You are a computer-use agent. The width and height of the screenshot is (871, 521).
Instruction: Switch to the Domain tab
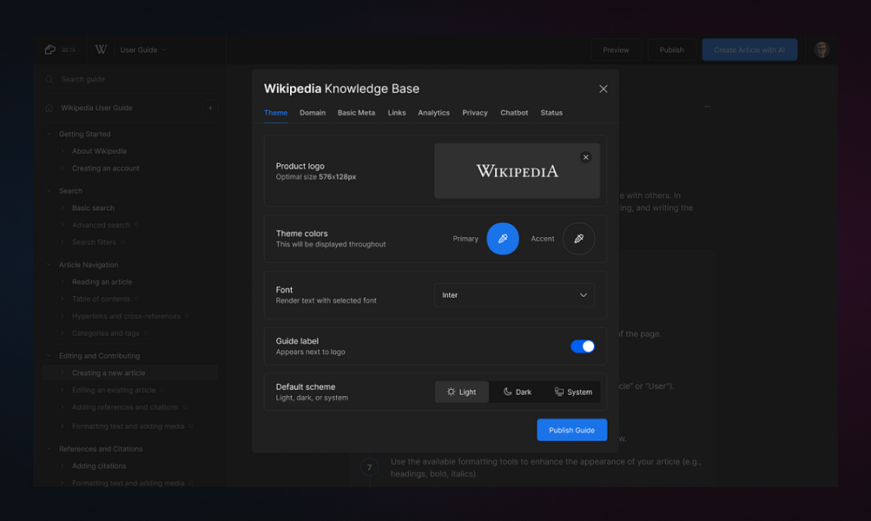(x=313, y=113)
